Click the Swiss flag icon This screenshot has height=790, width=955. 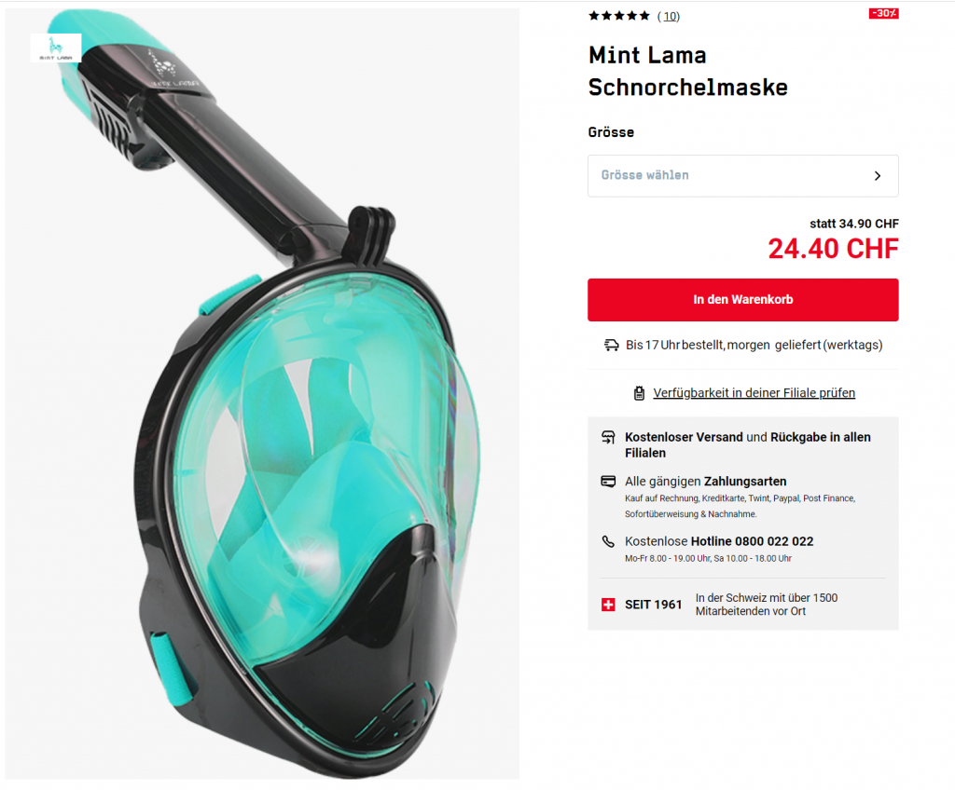[608, 605]
